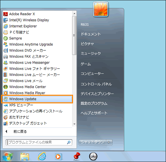Click the Windows DVD メーカー icon
Screen dimensions: 166x162
(x=6, y=50)
